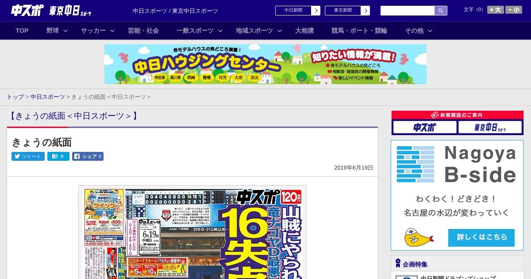Click the arrow next to 東京新聞
Image resolution: width=531 pixels, height=279 pixels.
pos(366,11)
